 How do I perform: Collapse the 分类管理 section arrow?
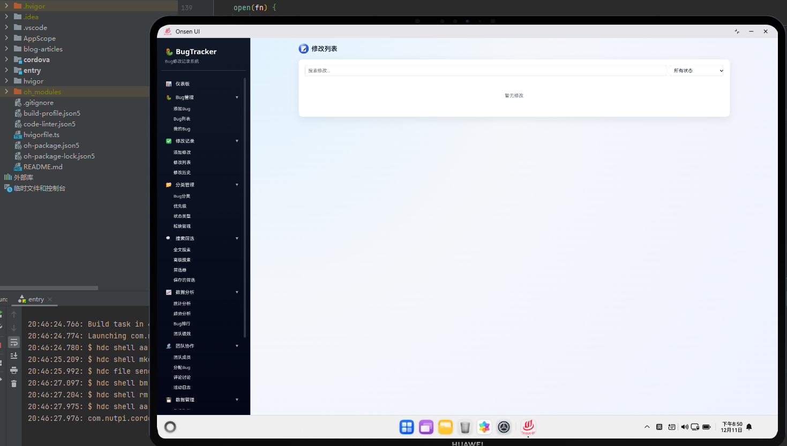click(237, 185)
